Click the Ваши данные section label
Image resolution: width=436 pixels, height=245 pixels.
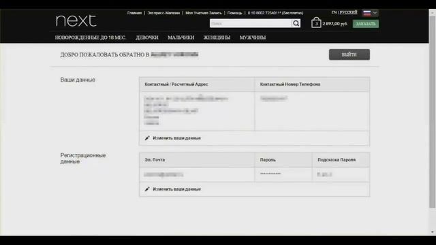(x=78, y=80)
